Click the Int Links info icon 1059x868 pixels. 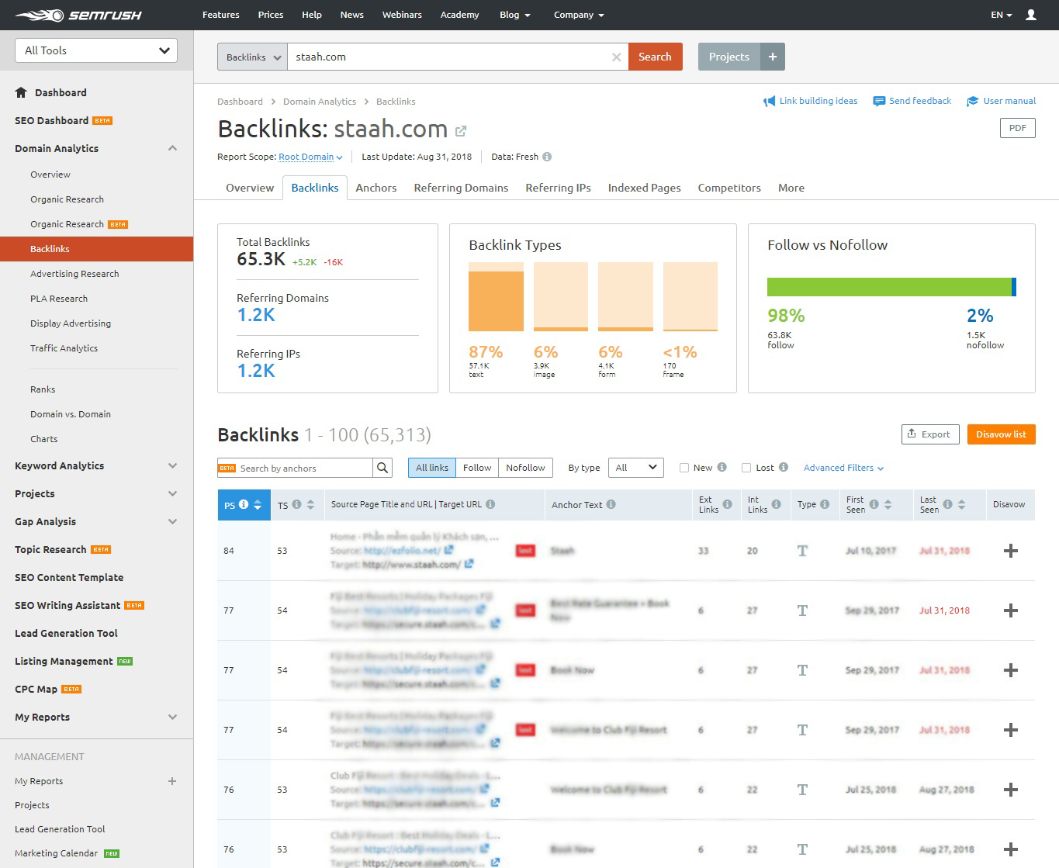click(x=776, y=504)
